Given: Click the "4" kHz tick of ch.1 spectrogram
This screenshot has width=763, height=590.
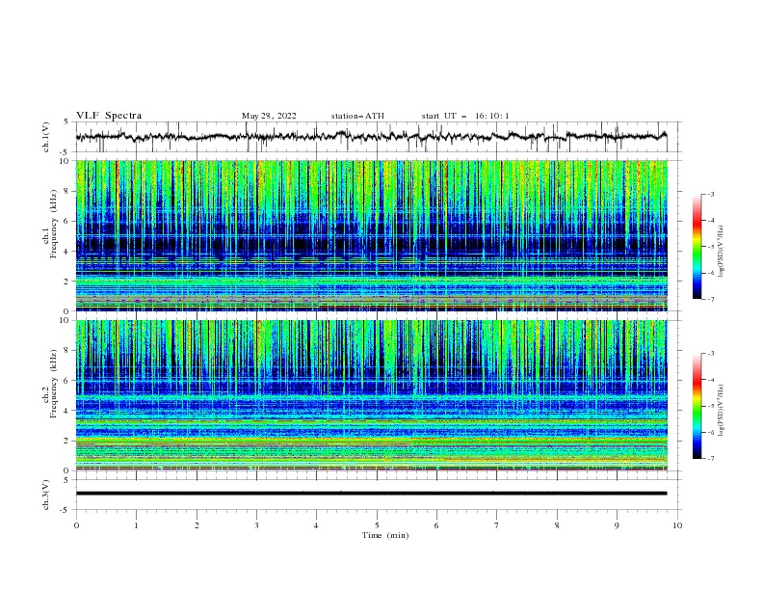Looking at the screenshot, I should click(x=68, y=252).
